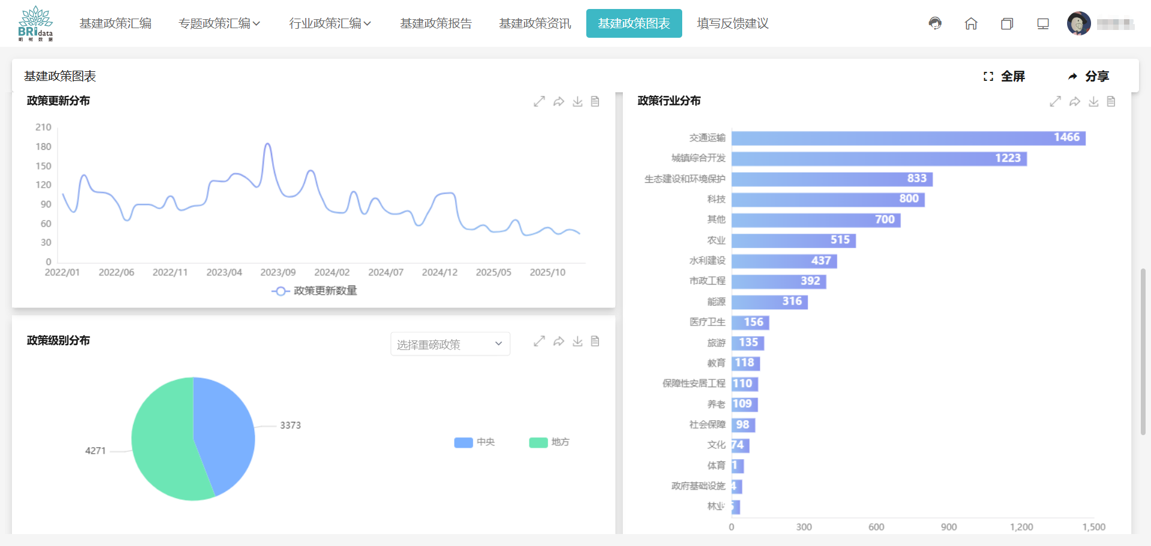Click the monitor screen icon in header
1151x546 pixels.
coord(1043,23)
